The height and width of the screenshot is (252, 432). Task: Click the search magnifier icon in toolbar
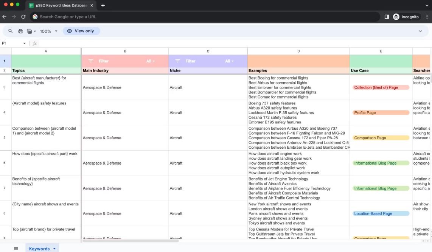pos(11,31)
